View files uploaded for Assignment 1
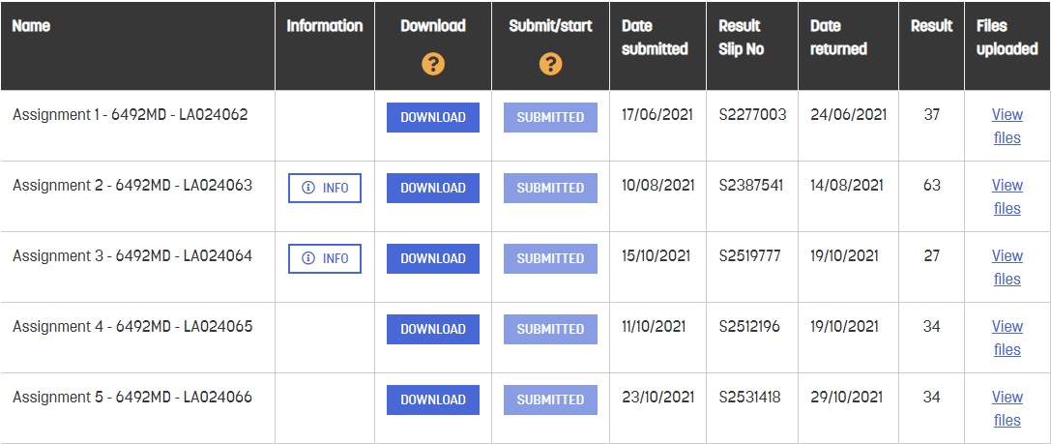Viewport: 1051px width, 444px height. 1007,126
